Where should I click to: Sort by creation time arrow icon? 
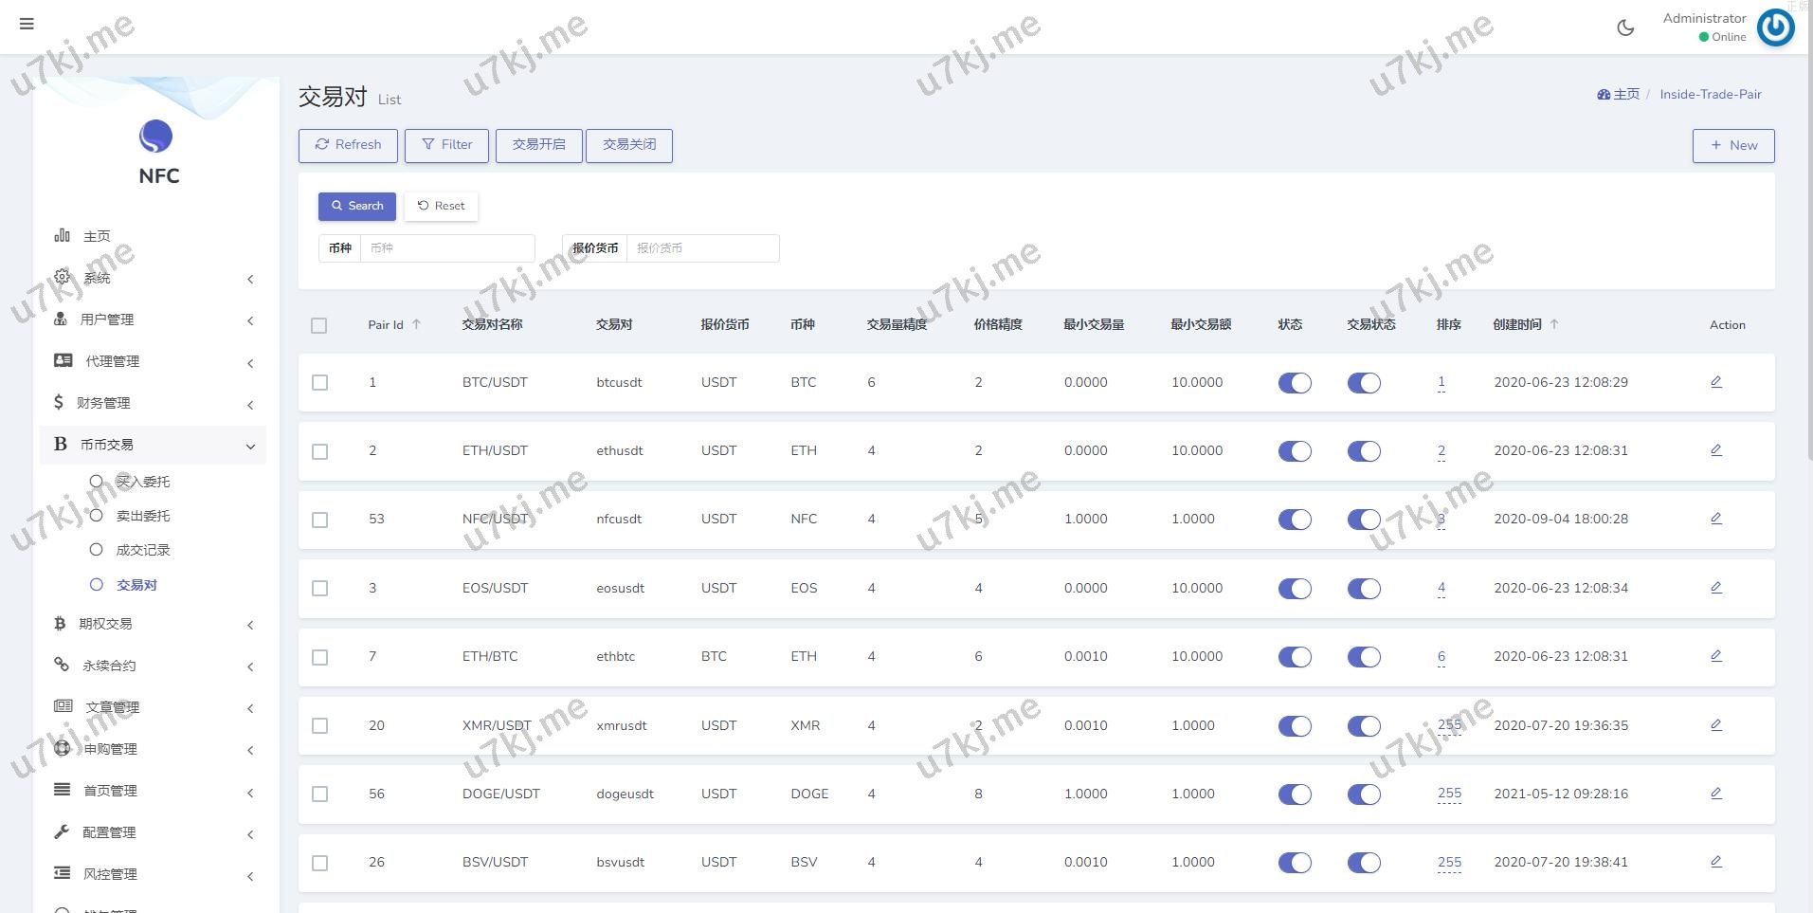[1554, 324]
